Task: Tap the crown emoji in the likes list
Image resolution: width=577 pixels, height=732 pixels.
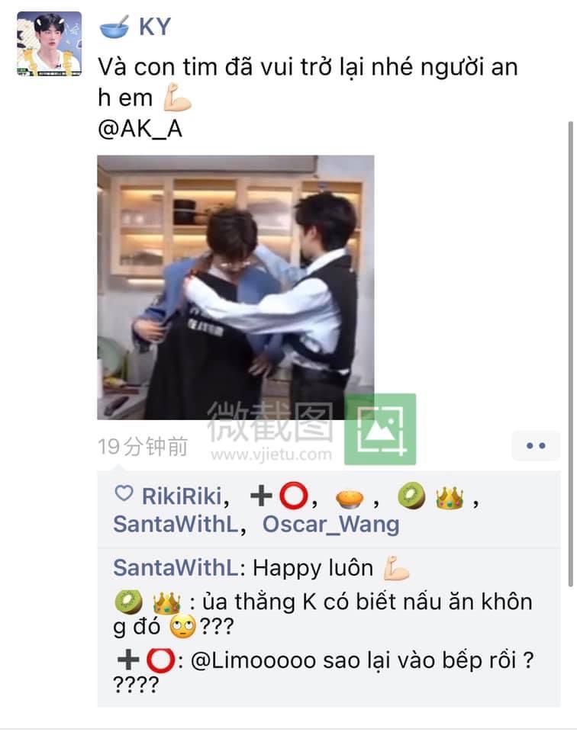Action: pos(450,496)
